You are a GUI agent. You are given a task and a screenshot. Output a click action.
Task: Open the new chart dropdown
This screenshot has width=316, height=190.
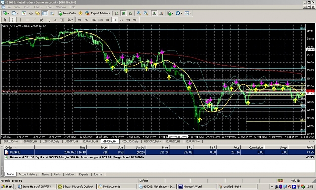pos(6,13)
